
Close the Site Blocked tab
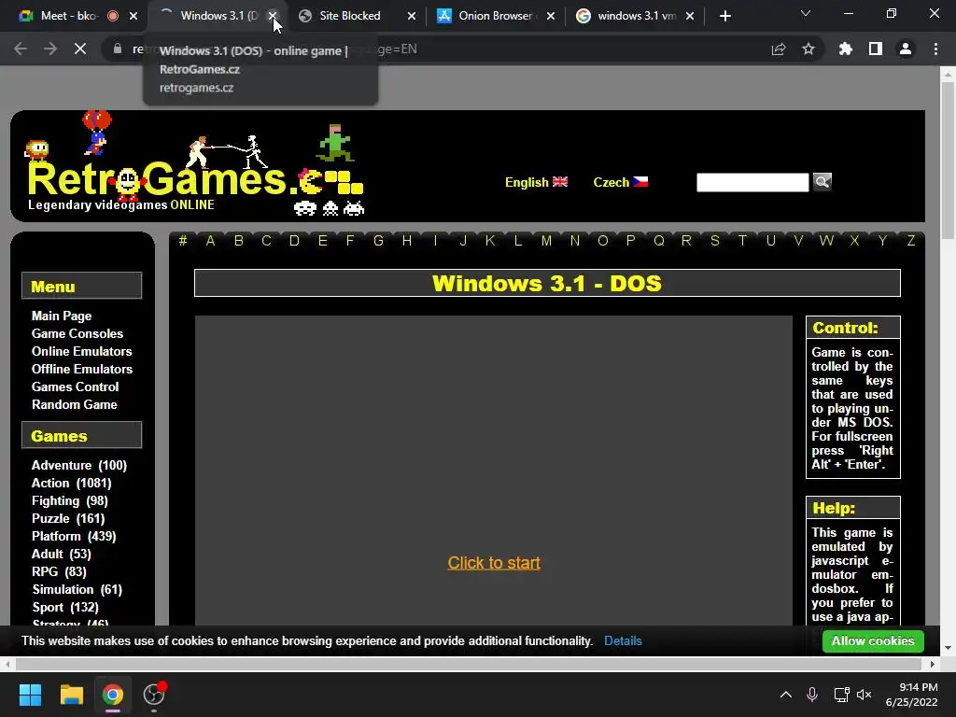coord(412,16)
